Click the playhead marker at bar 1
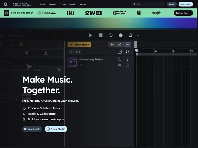Image resolution: width=198 pixels, height=148 pixels. pyautogui.click(x=136, y=51)
